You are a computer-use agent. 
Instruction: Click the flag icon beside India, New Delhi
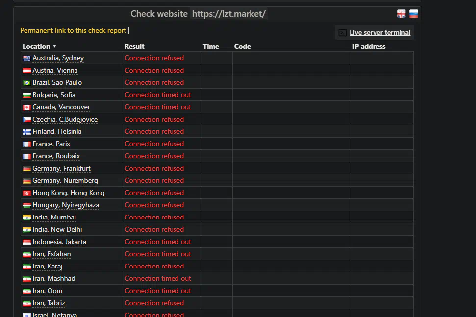pos(26,230)
